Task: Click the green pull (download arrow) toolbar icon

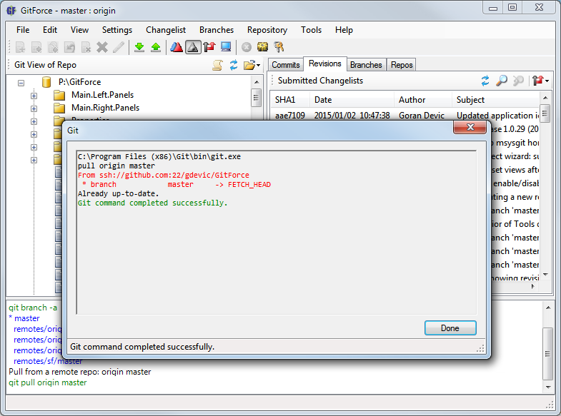Action: 139,47
